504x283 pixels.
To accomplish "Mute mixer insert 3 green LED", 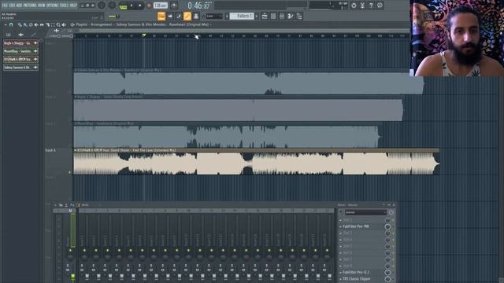I will tap(108, 250).
